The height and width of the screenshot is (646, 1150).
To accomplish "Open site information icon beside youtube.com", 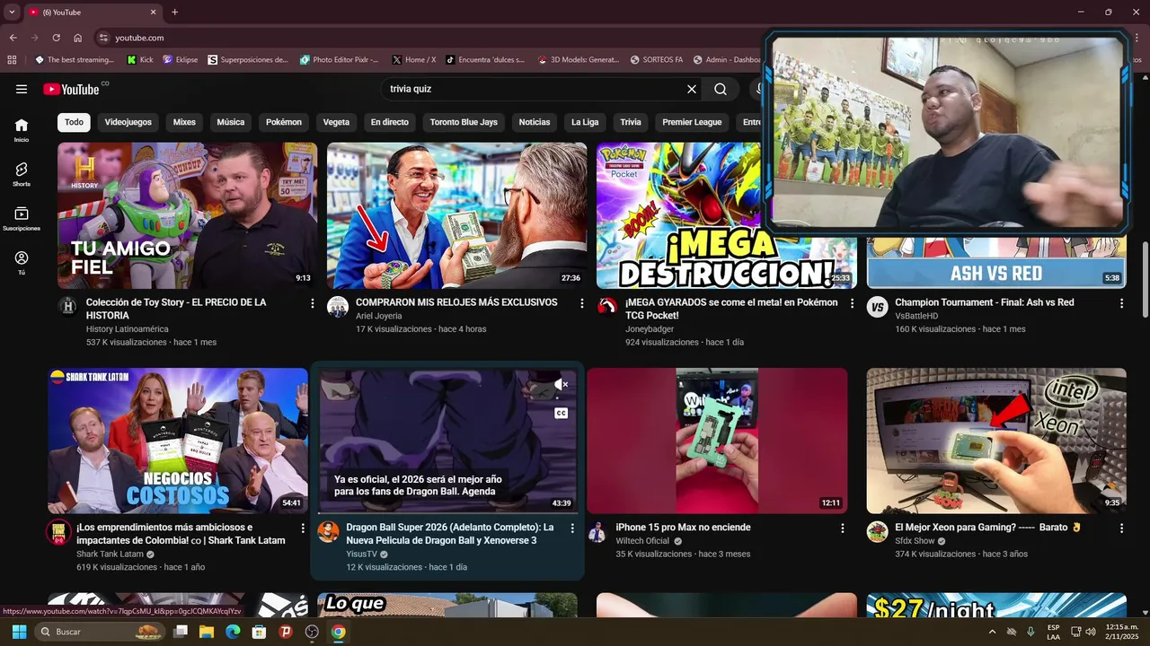I will tap(103, 38).
